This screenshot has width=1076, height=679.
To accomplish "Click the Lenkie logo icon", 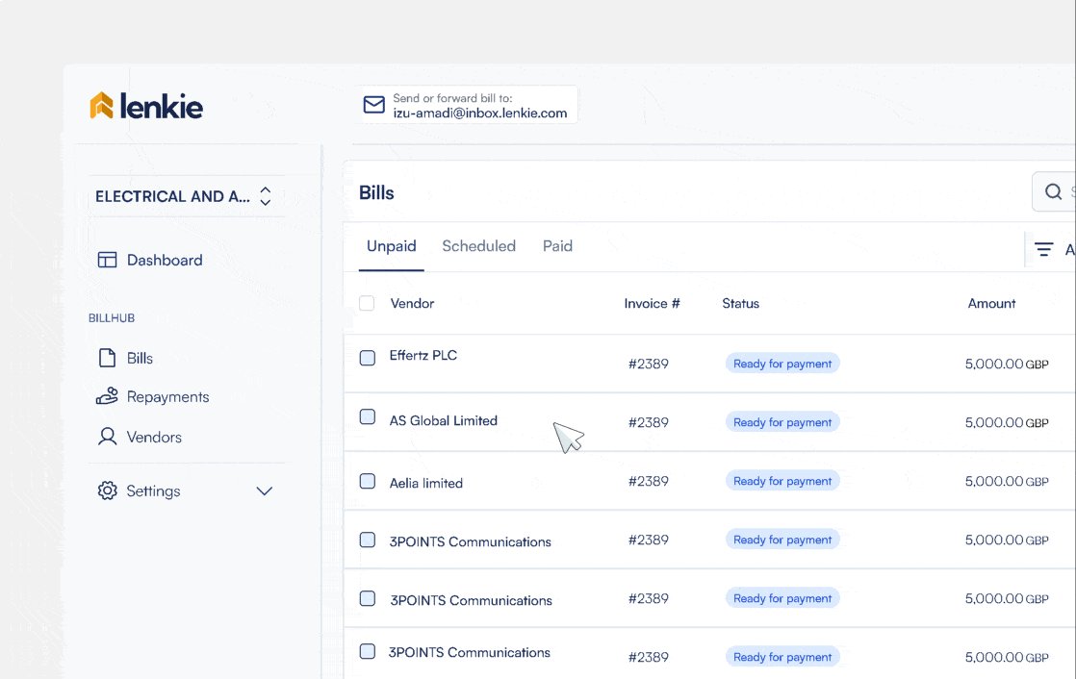I will point(102,106).
